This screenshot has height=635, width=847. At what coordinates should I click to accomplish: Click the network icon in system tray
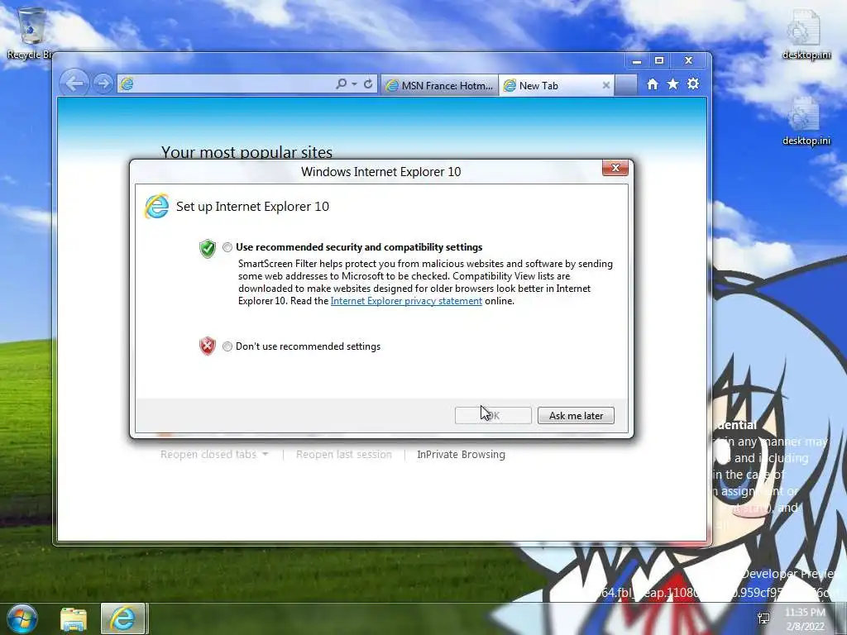[x=763, y=618]
